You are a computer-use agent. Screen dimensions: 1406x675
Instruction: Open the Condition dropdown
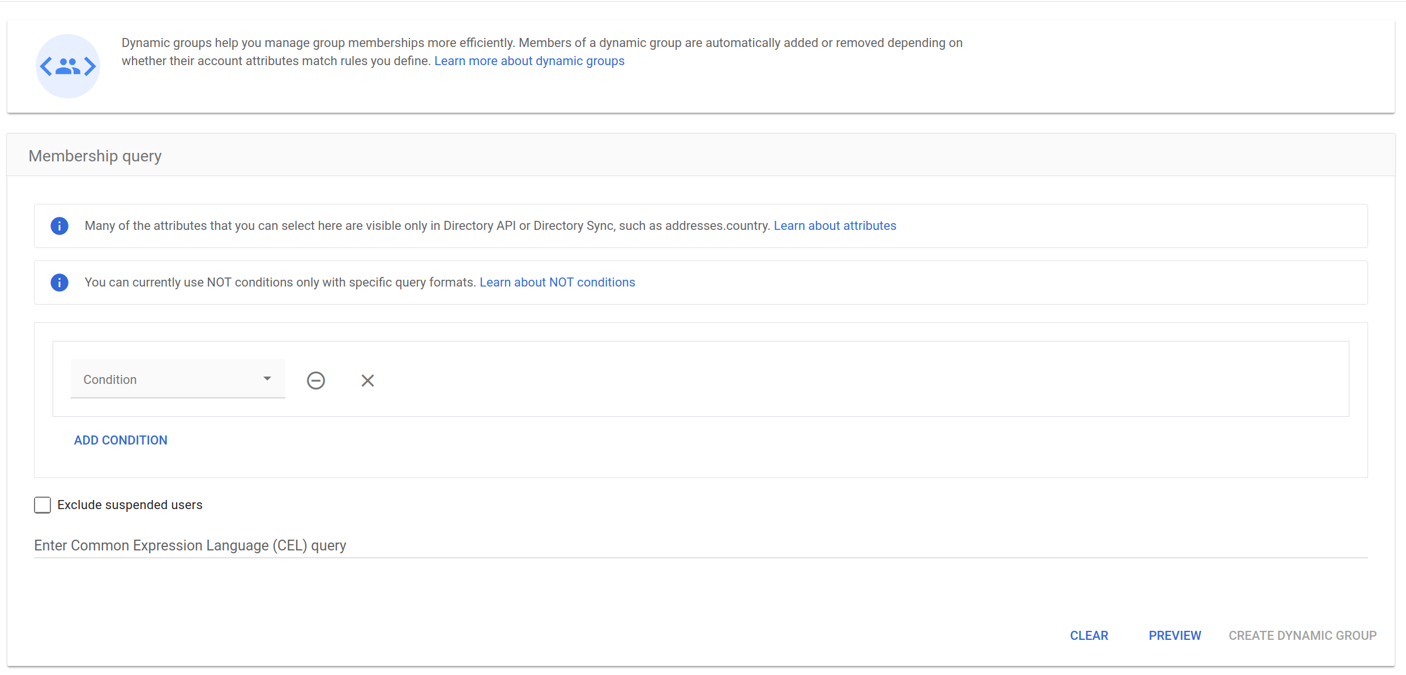coord(170,379)
